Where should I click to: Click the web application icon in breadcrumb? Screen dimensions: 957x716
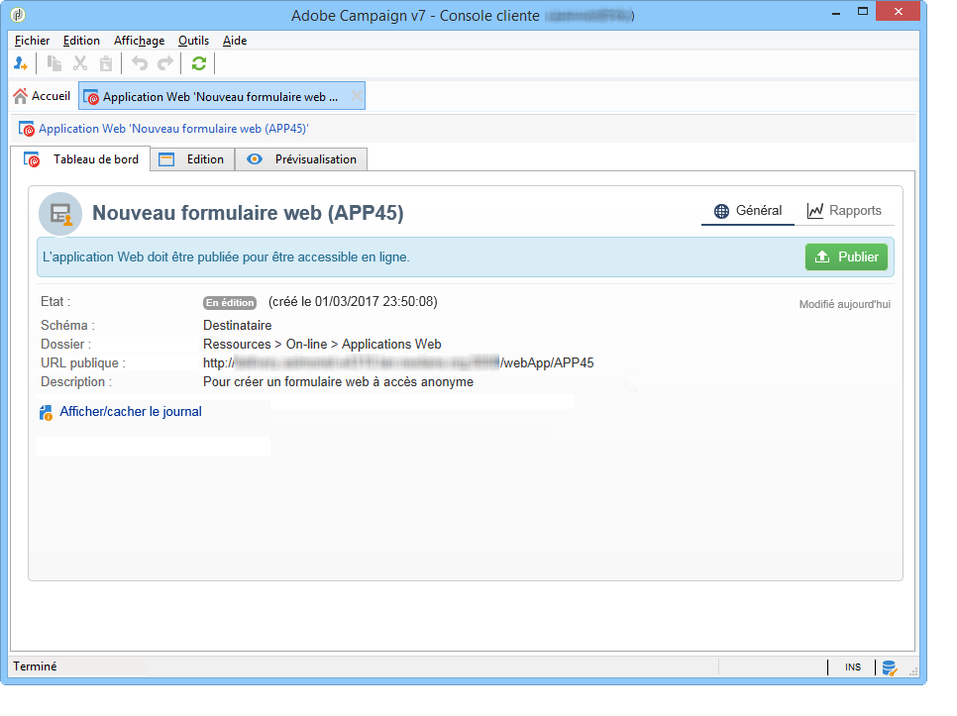(26, 129)
